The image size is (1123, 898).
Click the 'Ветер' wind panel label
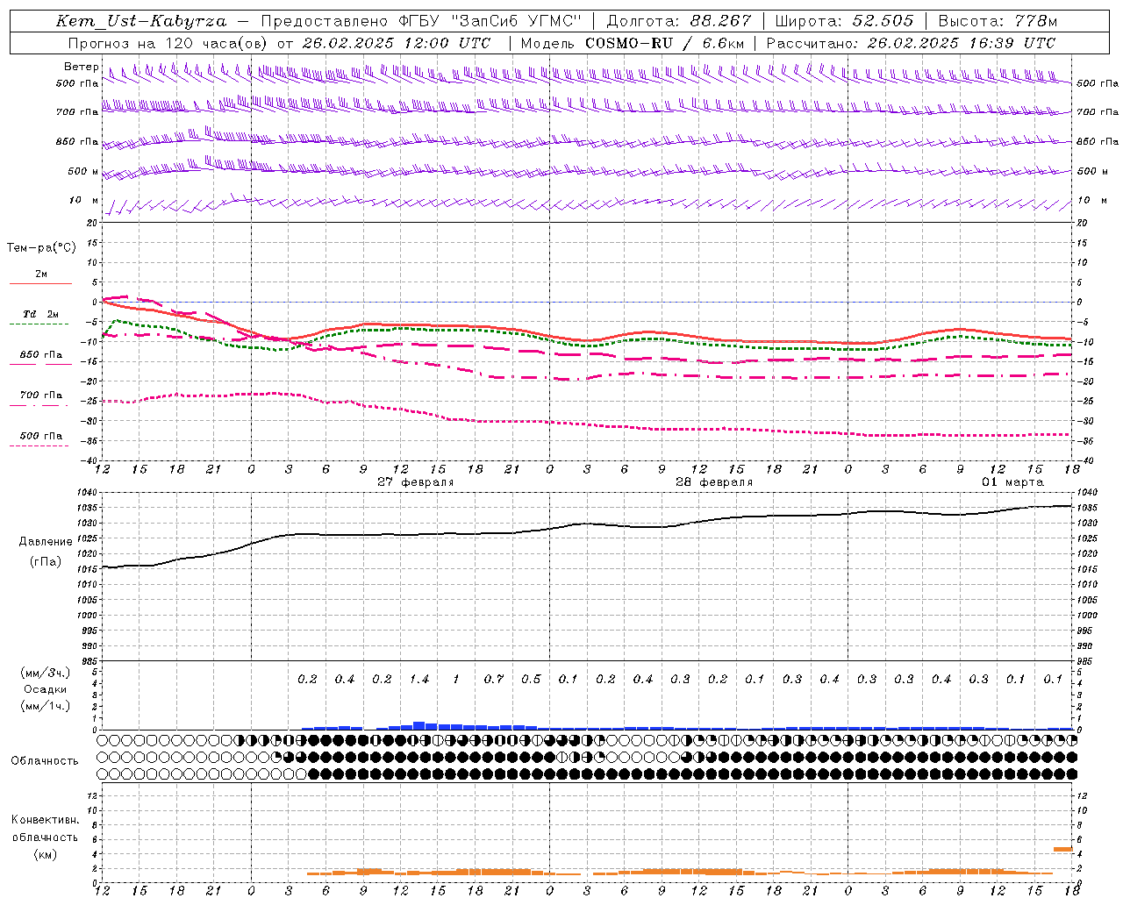[82, 67]
